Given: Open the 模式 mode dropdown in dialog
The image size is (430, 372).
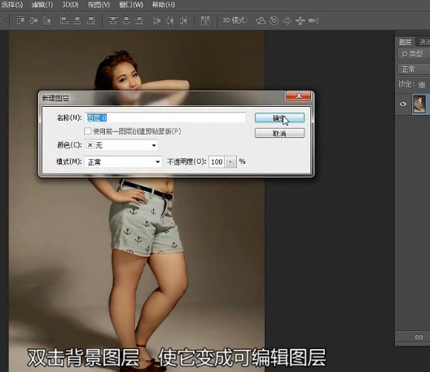Looking at the screenshot, I should tap(123, 162).
